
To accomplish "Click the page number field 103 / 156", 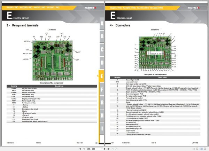I will point(94,149).
